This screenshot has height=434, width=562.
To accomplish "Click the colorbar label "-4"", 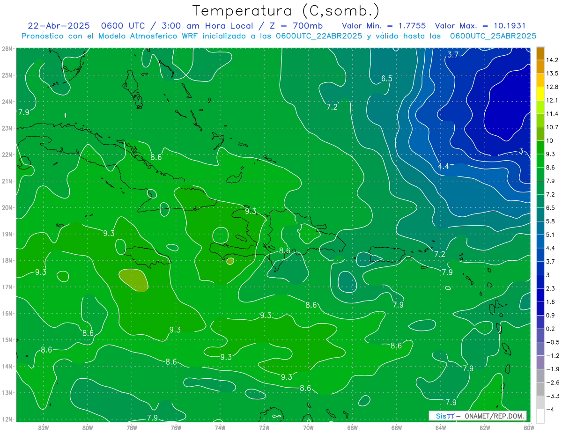I will (x=549, y=409).
